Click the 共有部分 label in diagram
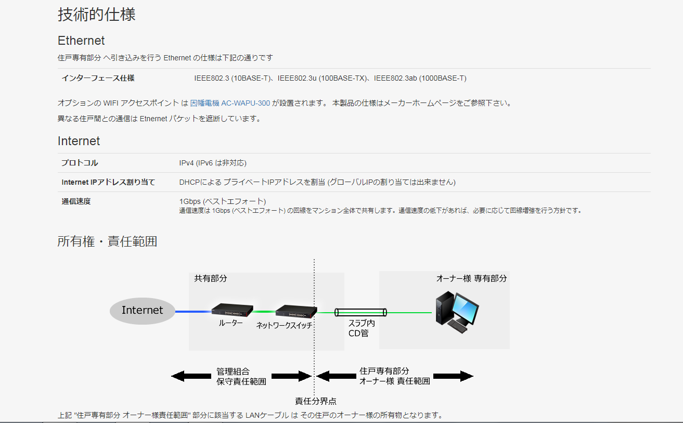 [x=211, y=278]
